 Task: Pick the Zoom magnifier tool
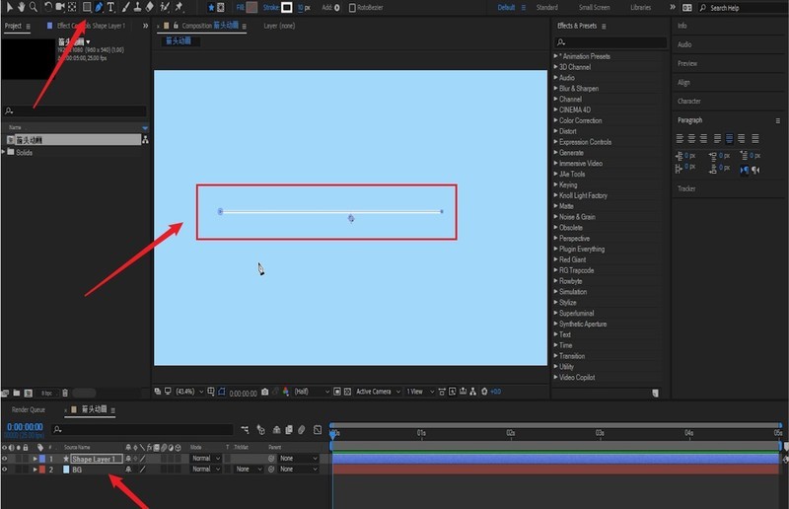33,7
